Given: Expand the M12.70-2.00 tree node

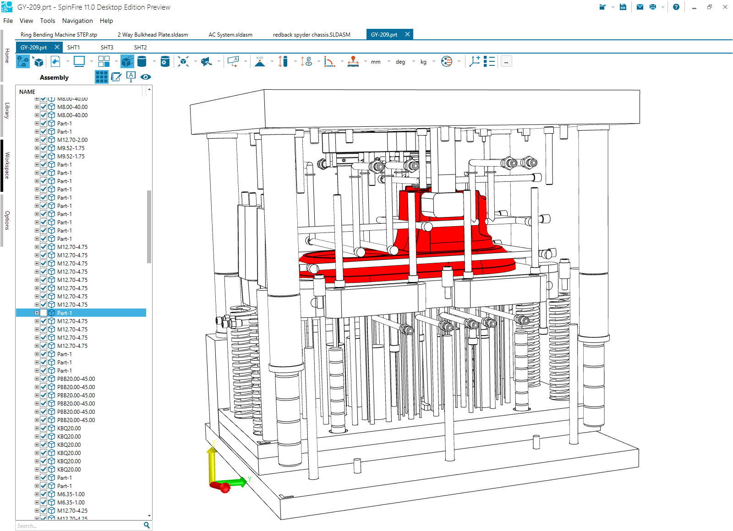Looking at the screenshot, I should [37, 140].
